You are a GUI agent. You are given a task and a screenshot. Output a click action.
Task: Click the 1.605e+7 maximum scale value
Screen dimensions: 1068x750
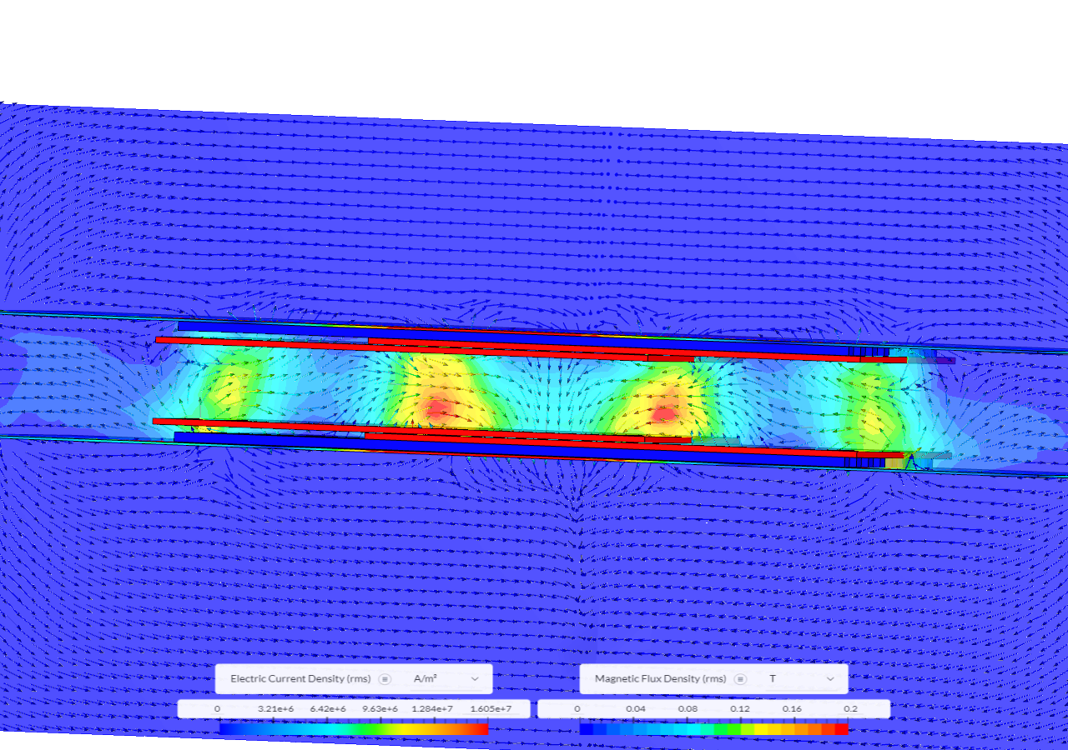tap(493, 708)
